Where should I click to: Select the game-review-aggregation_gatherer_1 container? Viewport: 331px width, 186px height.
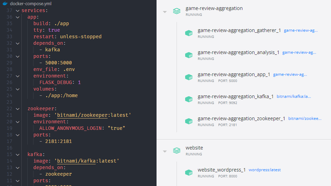[239, 30]
